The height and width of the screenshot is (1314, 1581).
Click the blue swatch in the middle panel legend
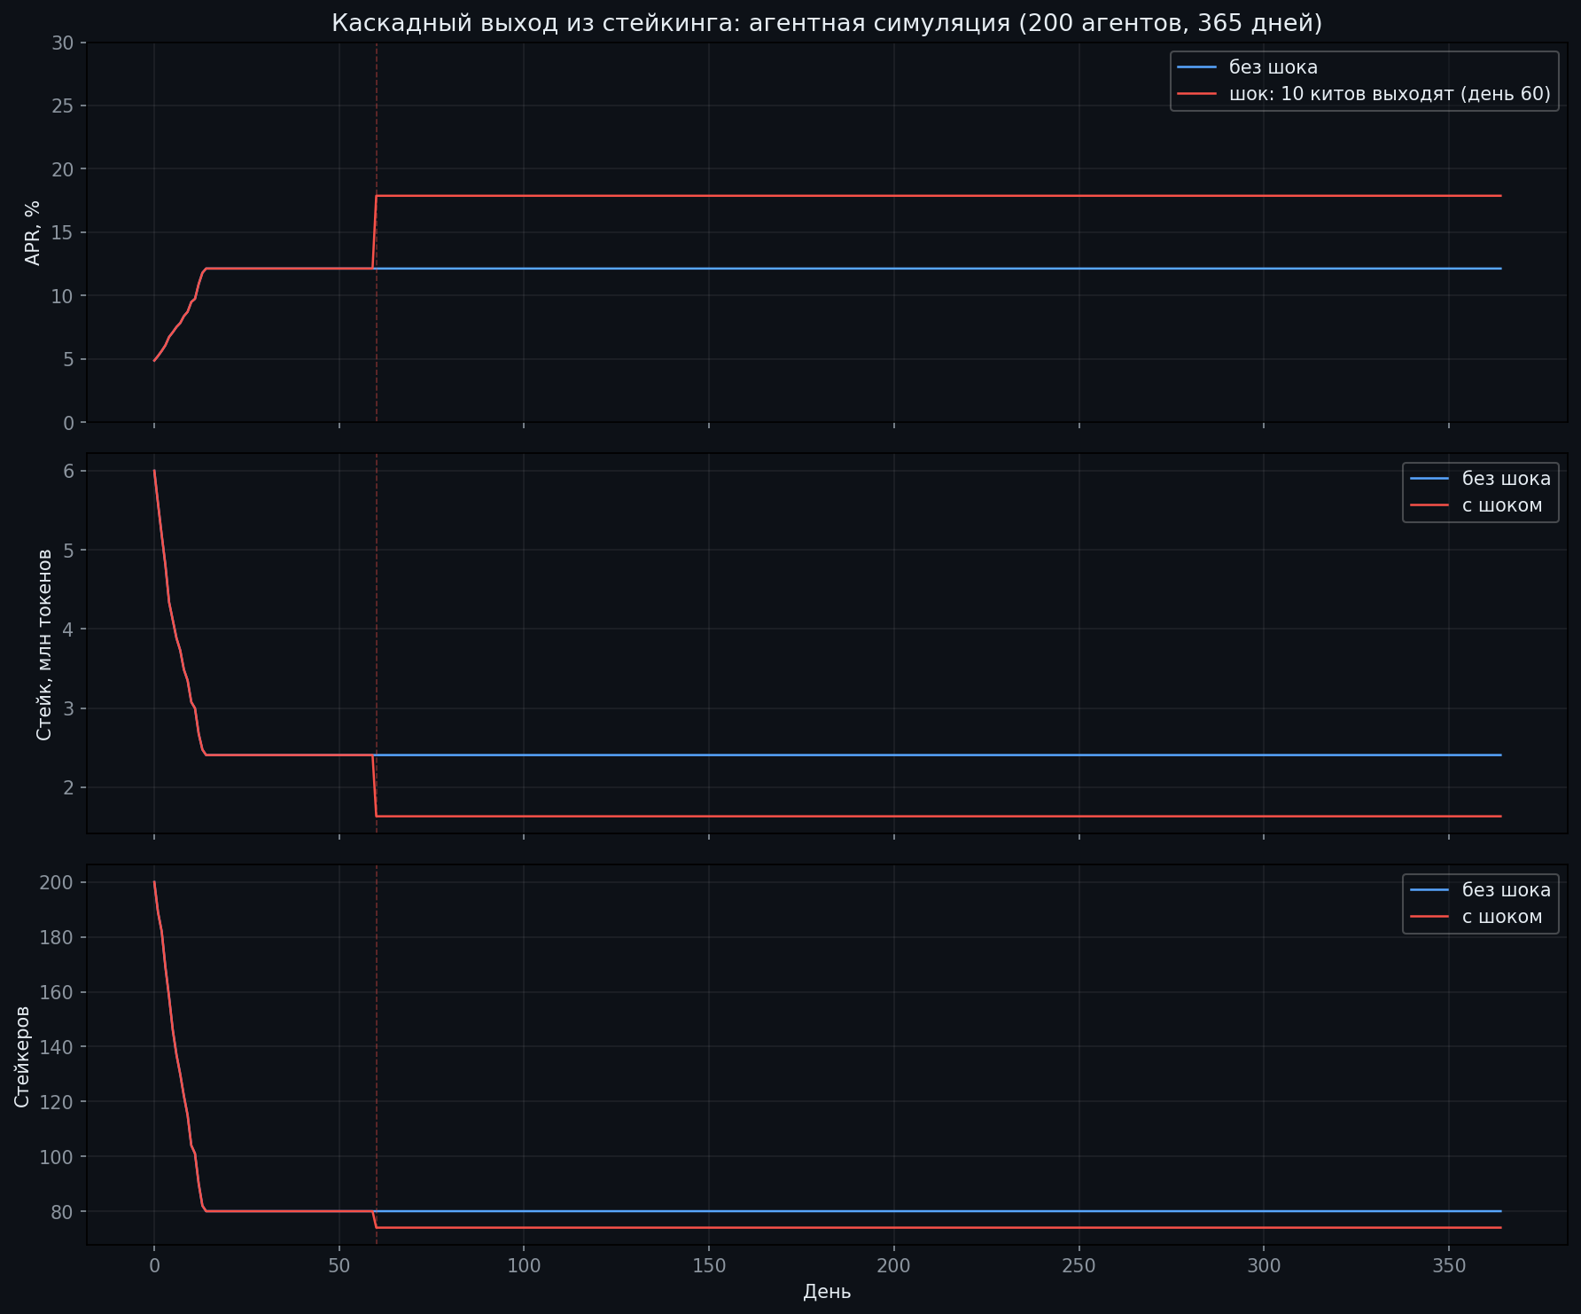tap(1429, 479)
